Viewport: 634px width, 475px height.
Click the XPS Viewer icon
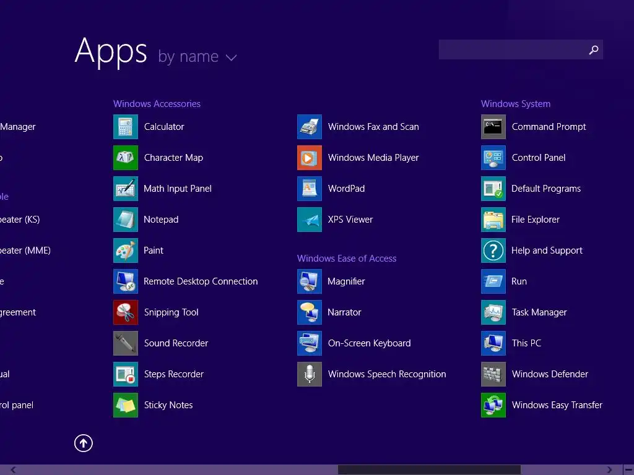(310, 220)
